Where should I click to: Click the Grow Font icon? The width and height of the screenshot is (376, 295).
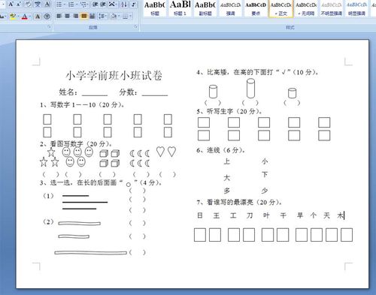pos(11,5)
